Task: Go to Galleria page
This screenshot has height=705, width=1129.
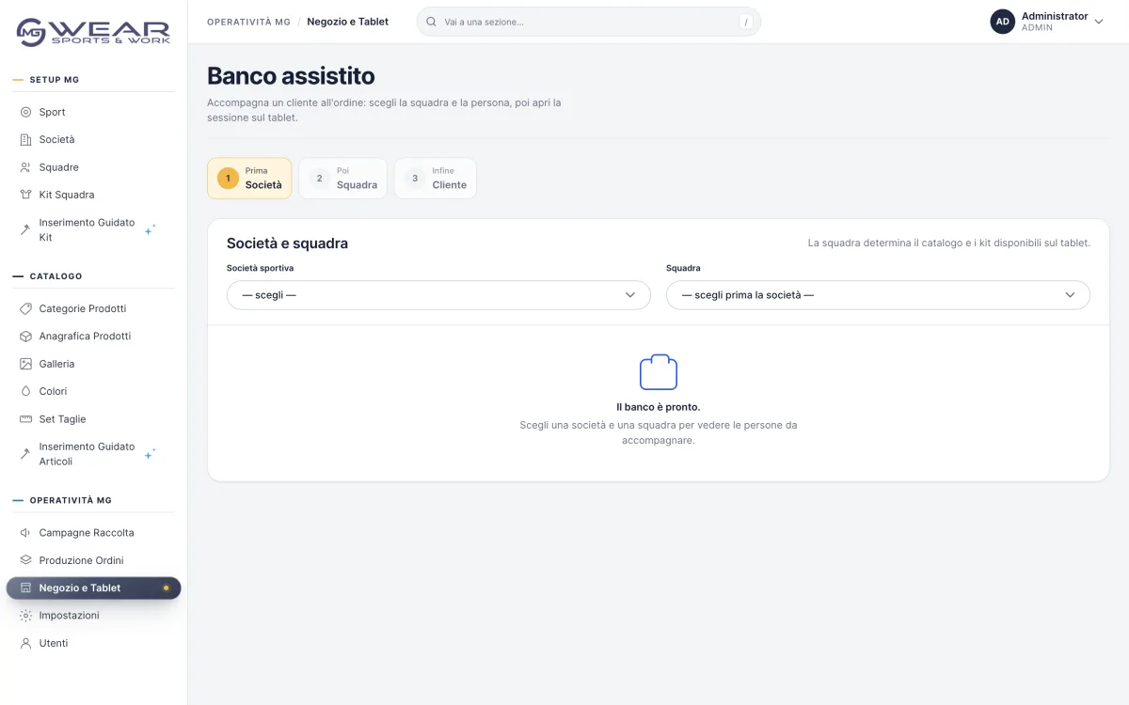Action: tap(93, 364)
